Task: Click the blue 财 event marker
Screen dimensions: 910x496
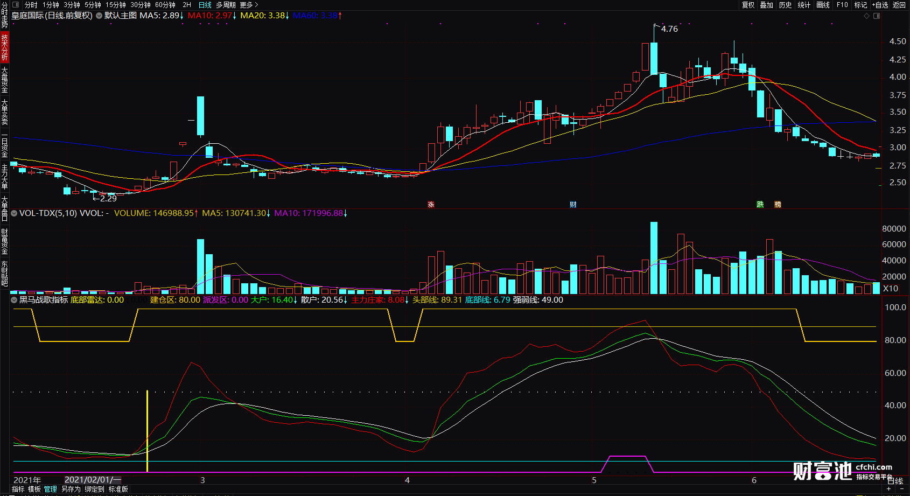Action: coord(573,205)
